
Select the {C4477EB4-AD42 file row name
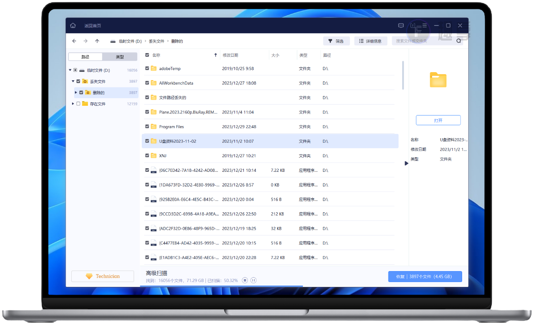[x=189, y=243]
